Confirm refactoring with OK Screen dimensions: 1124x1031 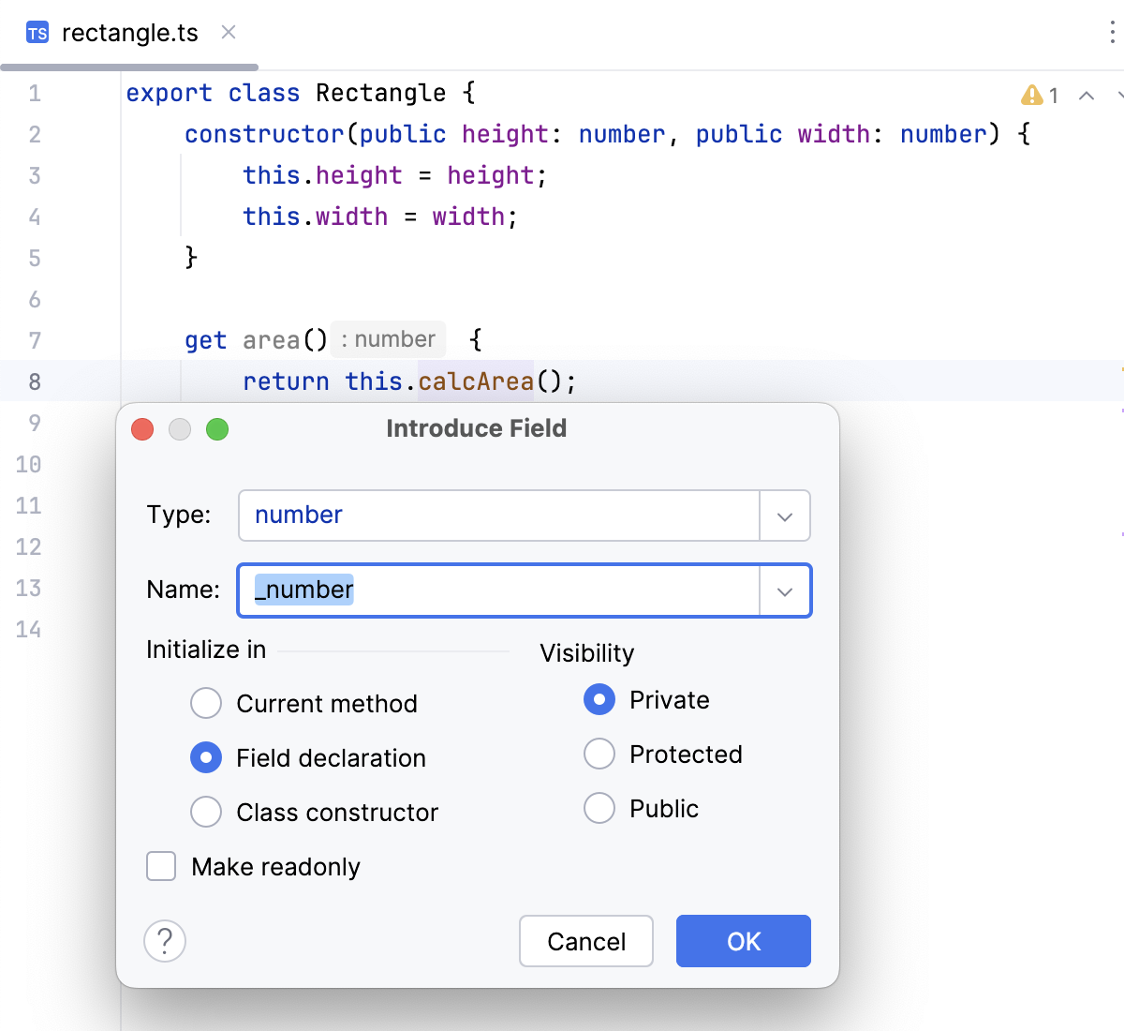click(x=743, y=941)
